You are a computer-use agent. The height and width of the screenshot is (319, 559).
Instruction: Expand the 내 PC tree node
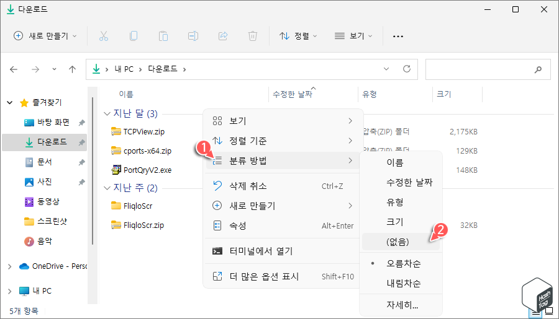click(9, 291)
